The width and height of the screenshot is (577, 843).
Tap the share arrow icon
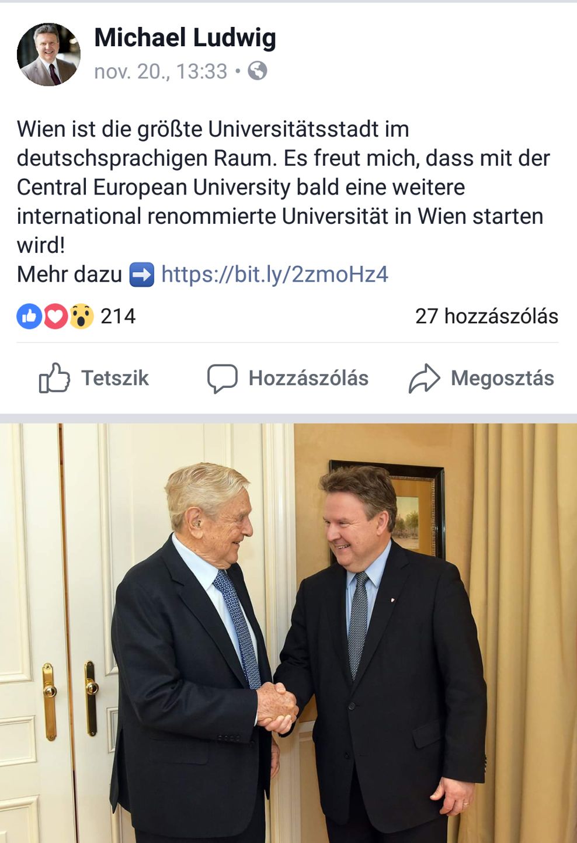424,378
